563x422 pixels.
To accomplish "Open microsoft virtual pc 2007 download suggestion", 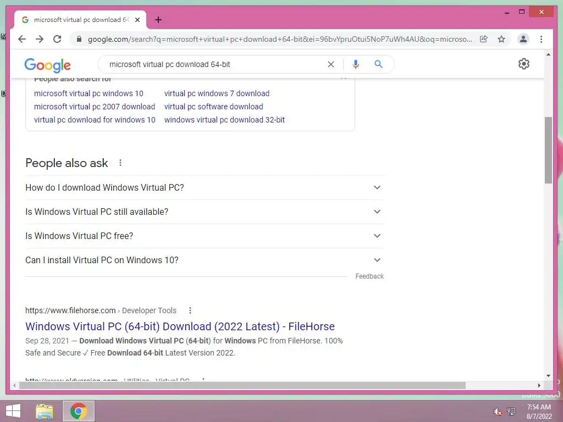I will [x=95, y=107].
